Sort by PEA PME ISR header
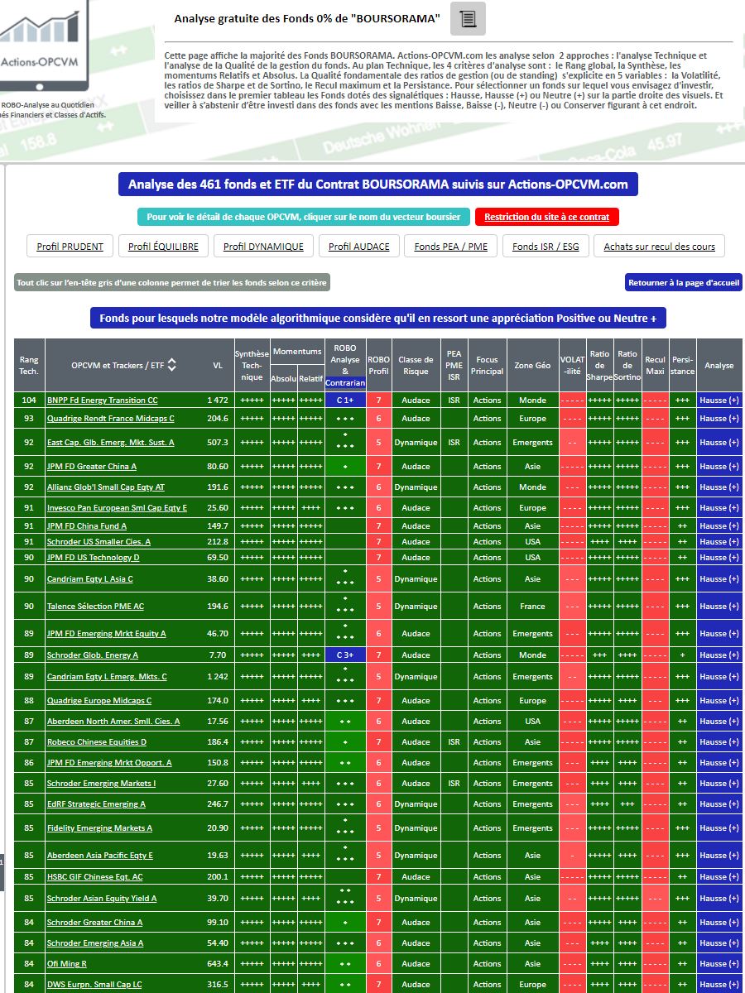The height and width of the screenshot is (993, 745). point(454,365)
